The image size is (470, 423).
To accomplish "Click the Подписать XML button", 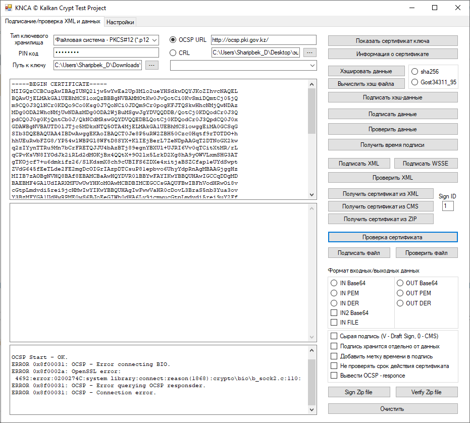I will [358, 164].
